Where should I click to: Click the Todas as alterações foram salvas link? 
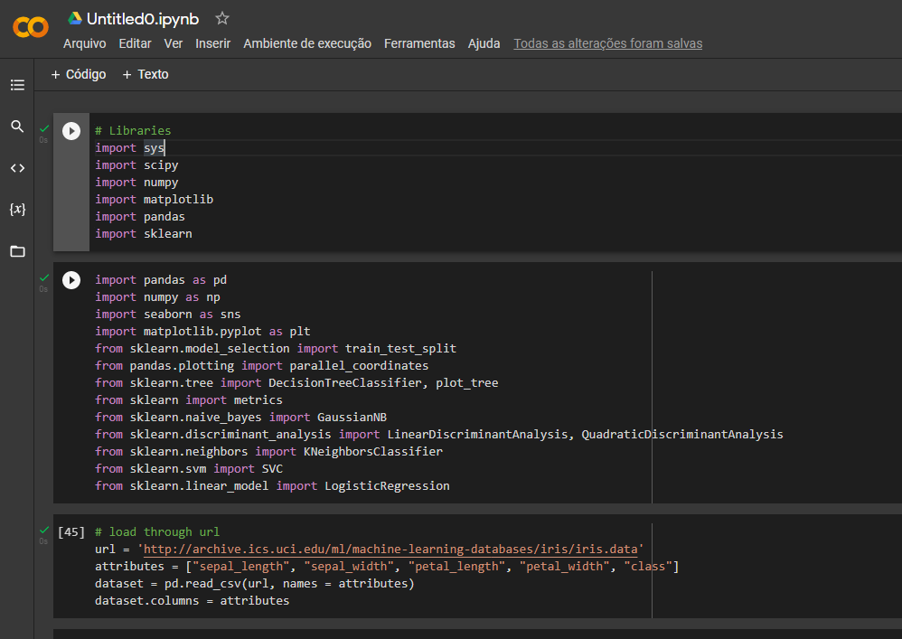point(607,42)
